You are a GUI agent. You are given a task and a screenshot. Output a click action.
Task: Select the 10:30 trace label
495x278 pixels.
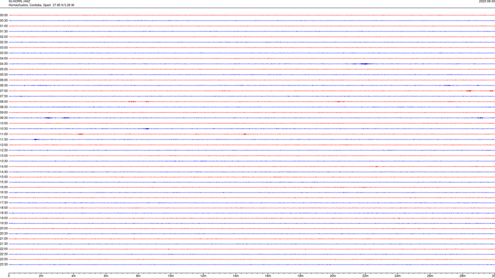[4, 129]
